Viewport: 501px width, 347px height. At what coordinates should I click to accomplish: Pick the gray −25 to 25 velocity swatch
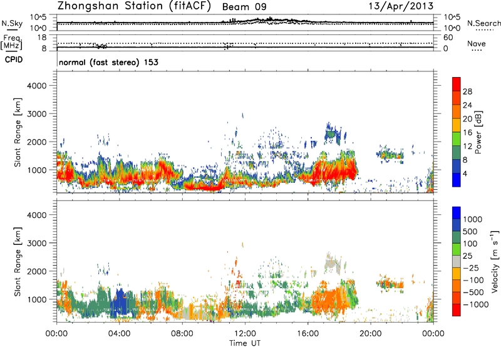pyautogui.click(x=457, y=261)
